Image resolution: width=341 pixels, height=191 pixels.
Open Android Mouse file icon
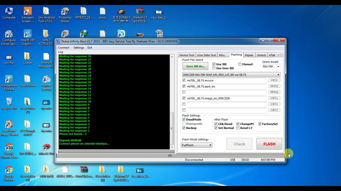pyautogui.click(x=46, y=60)
